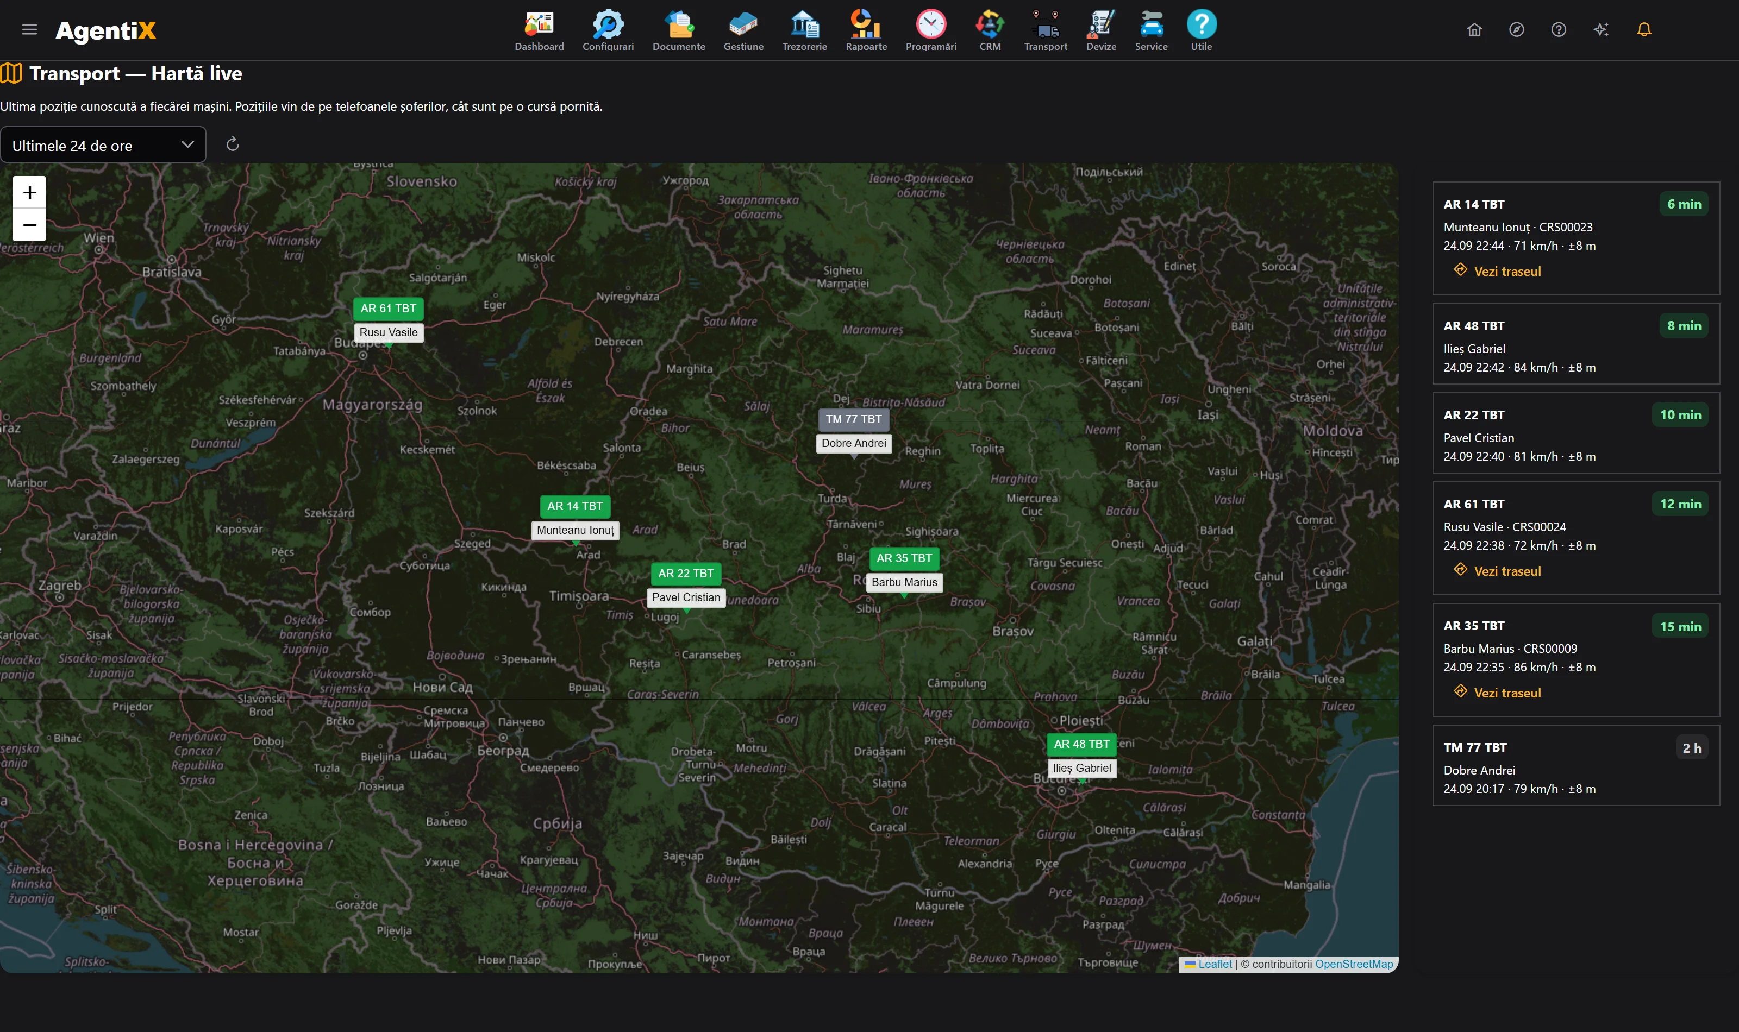The image size is (1739, 1032).
Task: Click 'Barbu Marius · CRS00009' in the list
Action: 1510,649
